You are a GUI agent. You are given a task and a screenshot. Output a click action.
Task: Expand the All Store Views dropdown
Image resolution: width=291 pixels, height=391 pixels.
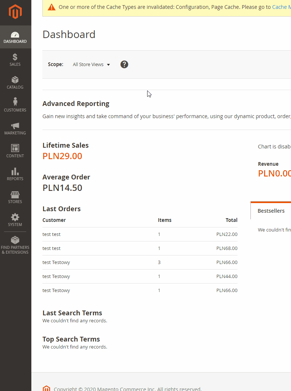click(91, 65)
